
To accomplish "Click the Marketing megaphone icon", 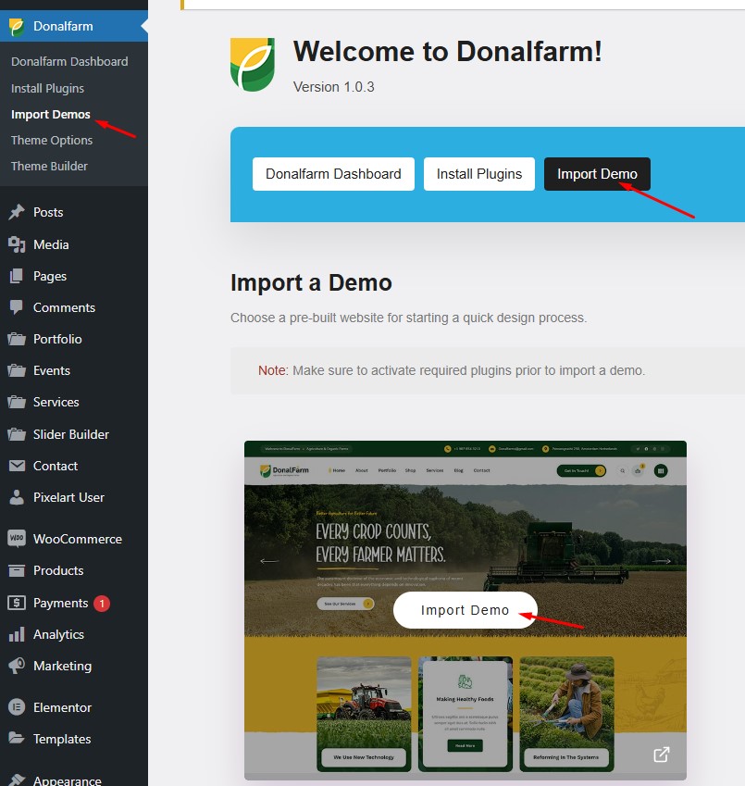I will (x=17, y=666).
